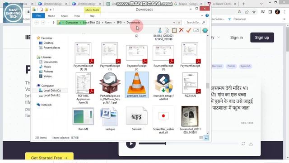Image resolution: width=289 pixels, height=163 pixels.
Task: Click the Get Started Free button
Action: click(x=49, y=158)
